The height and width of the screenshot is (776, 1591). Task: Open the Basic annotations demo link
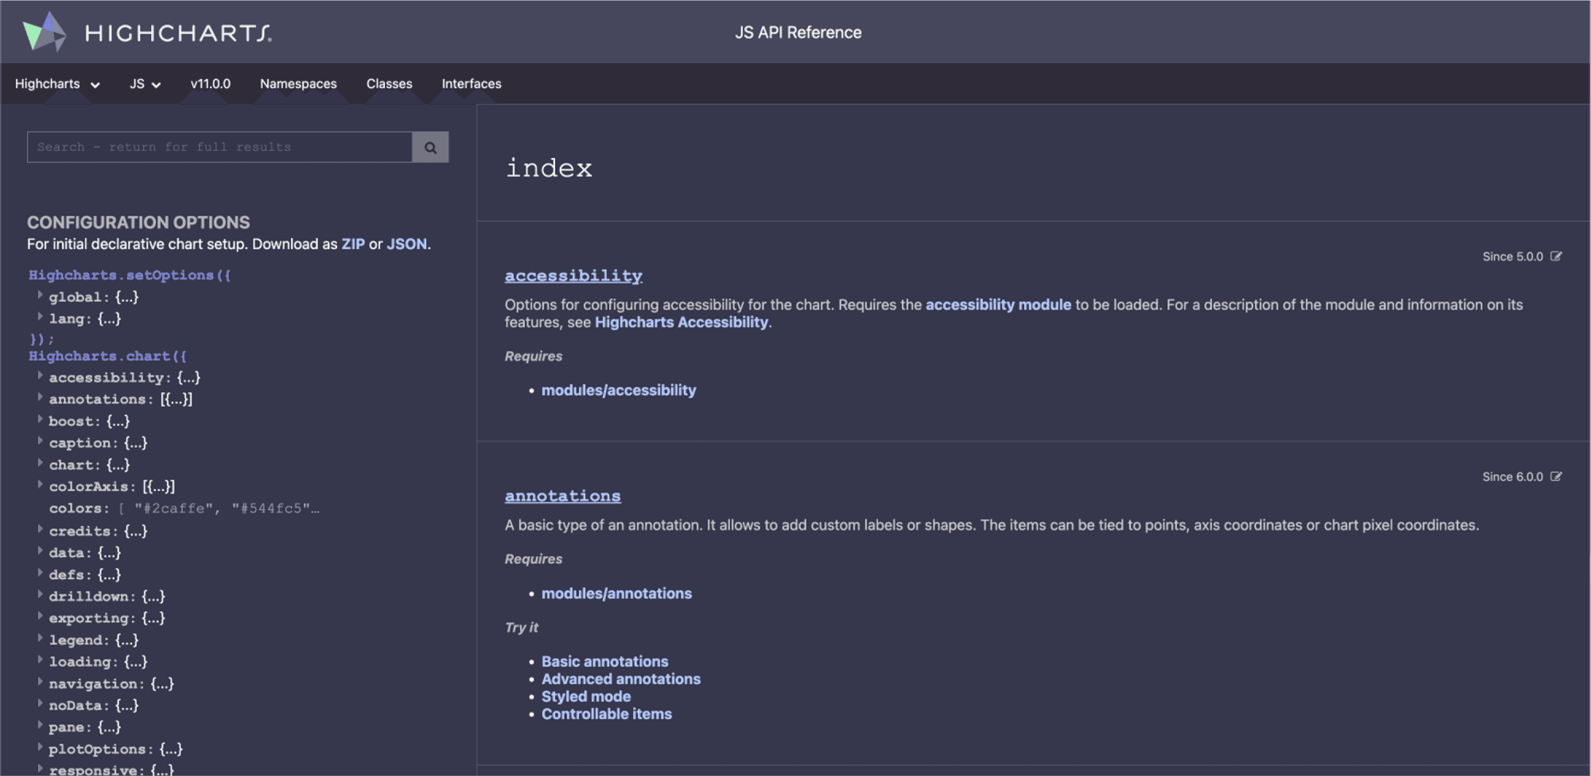(x=604, y=661)
